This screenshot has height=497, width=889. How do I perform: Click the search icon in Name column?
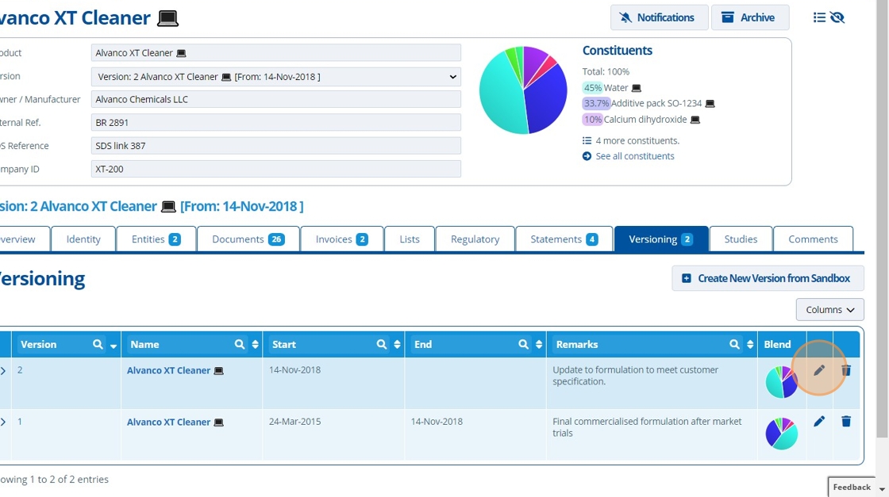[x=239, y=344]
